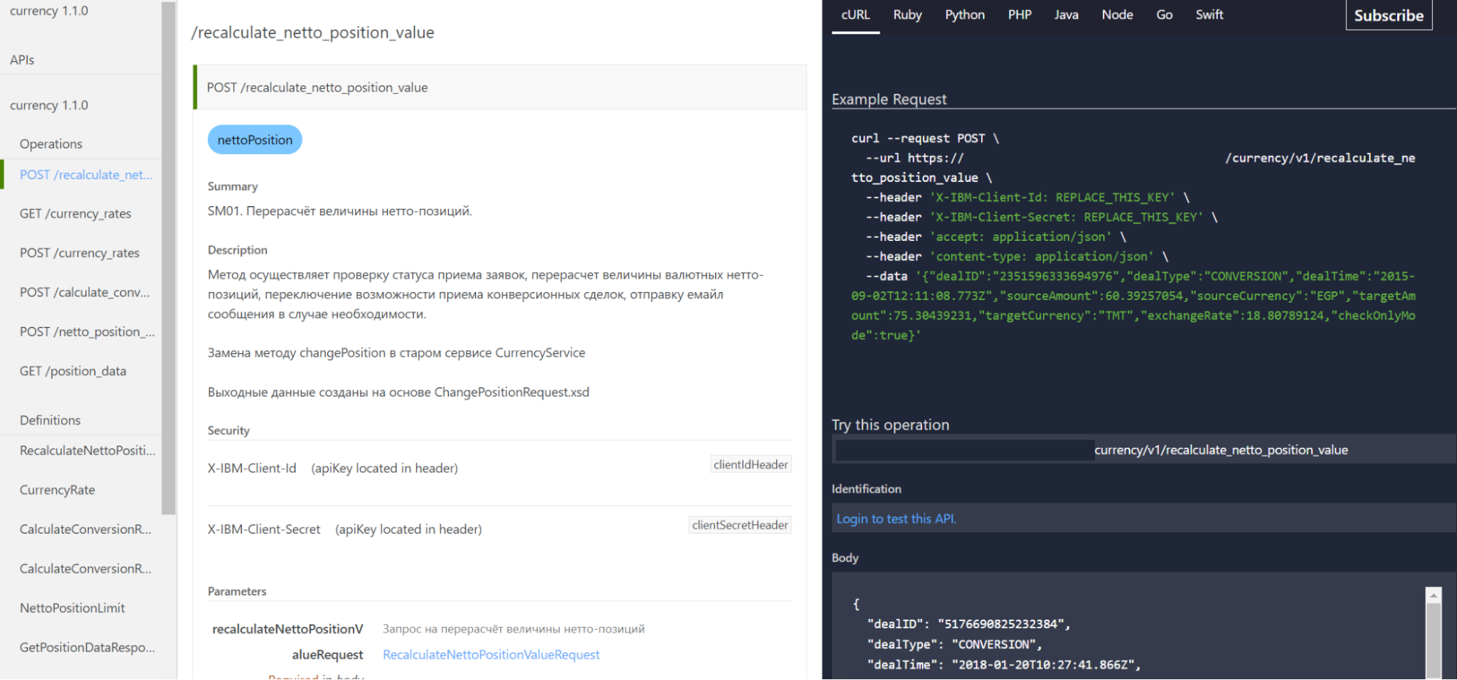1457x680 pixels.
Task: Switch to the PHP code tab
Action: [1020, 15]
